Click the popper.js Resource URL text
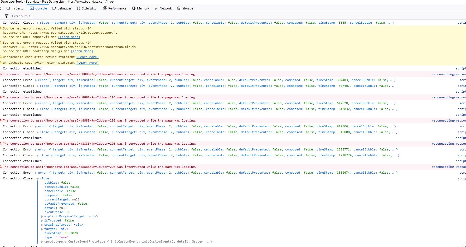 [60, 33]
